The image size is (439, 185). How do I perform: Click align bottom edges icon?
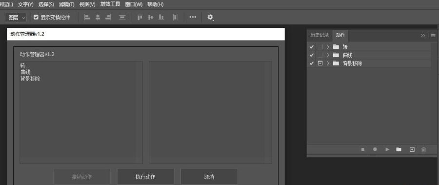point(161,18)
